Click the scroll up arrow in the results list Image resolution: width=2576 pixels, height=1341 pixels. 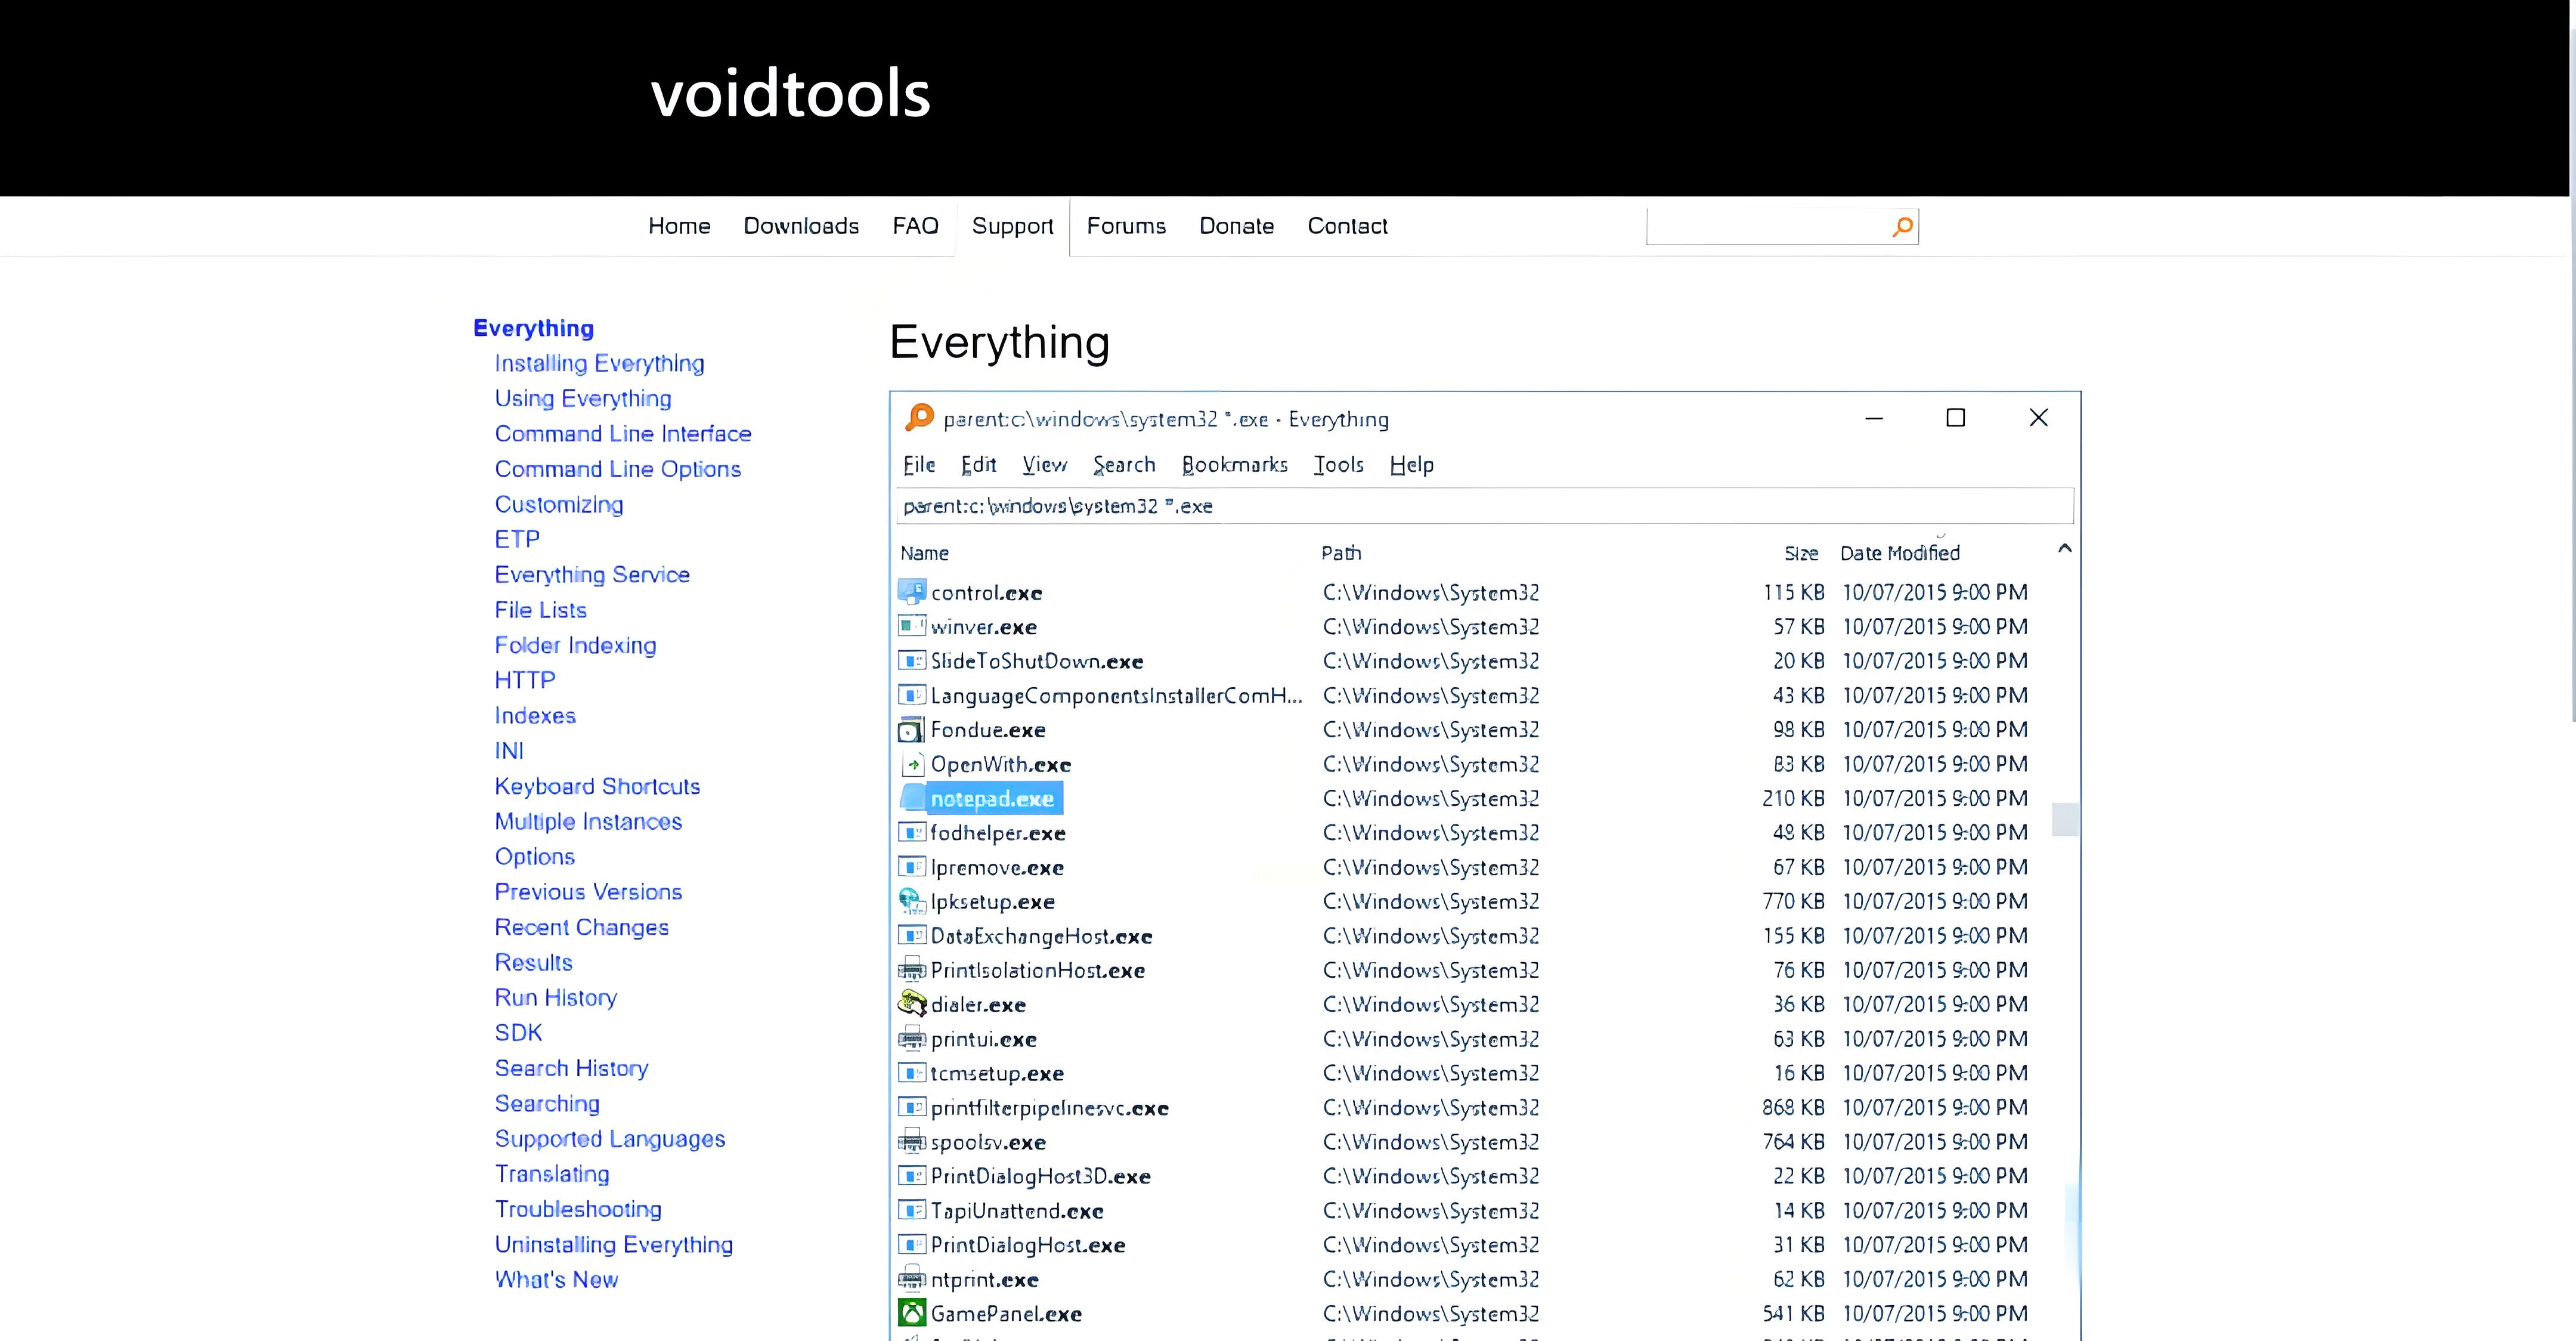coord(2064,548)
